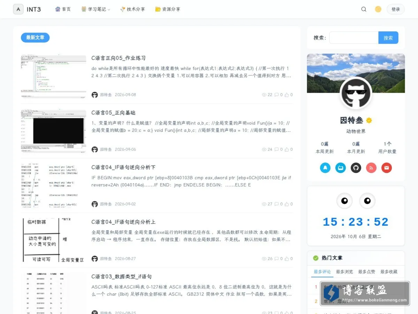Open article C语言05_正向基础

coord(113,113)
